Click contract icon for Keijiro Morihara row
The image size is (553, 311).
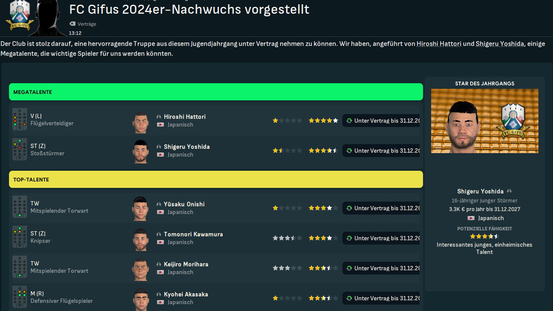click(x=349, y=268)
